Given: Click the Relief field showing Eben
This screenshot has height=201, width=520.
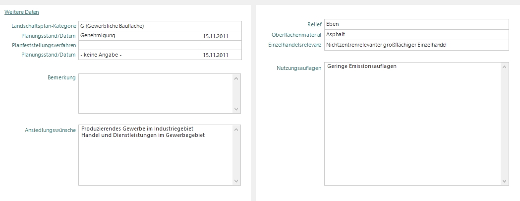Looking at the screenshot, I should (x=416, y=24).
